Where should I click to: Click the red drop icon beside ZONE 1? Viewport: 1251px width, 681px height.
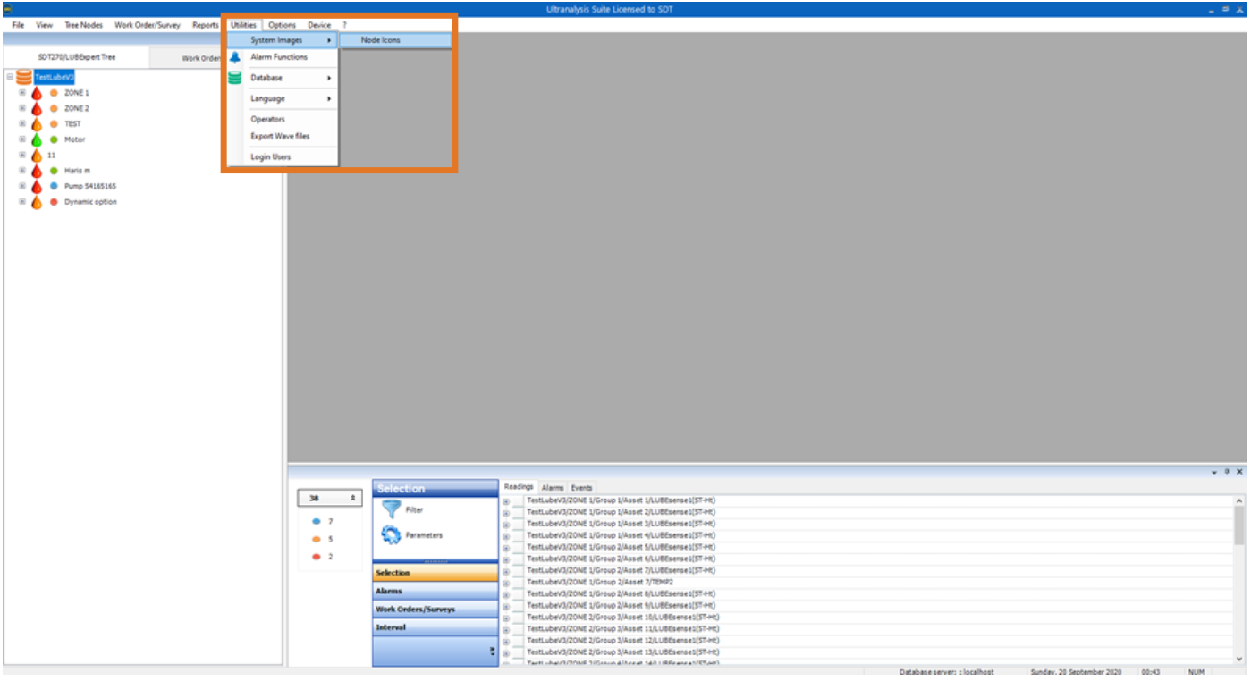tap(37, 93)
